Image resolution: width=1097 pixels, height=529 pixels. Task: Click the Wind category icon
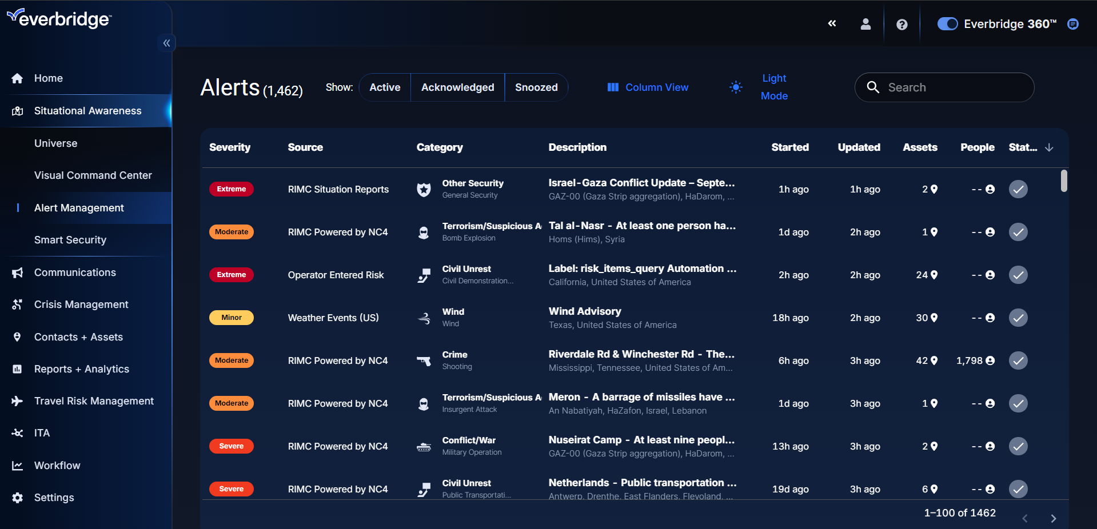424,318
